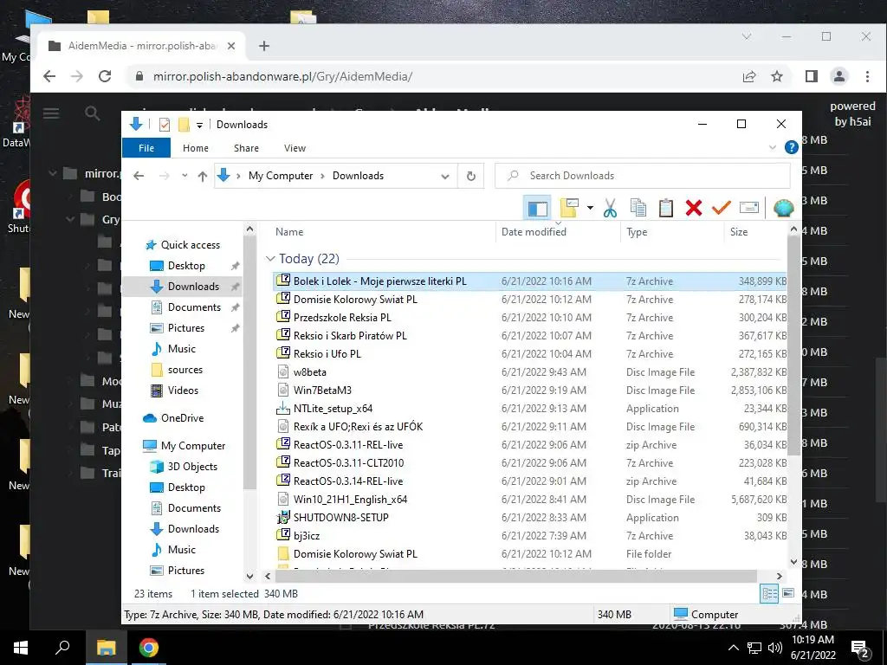
Task: Click the clipboard Paste toolbar icon
Action: (x=666, y=208)
